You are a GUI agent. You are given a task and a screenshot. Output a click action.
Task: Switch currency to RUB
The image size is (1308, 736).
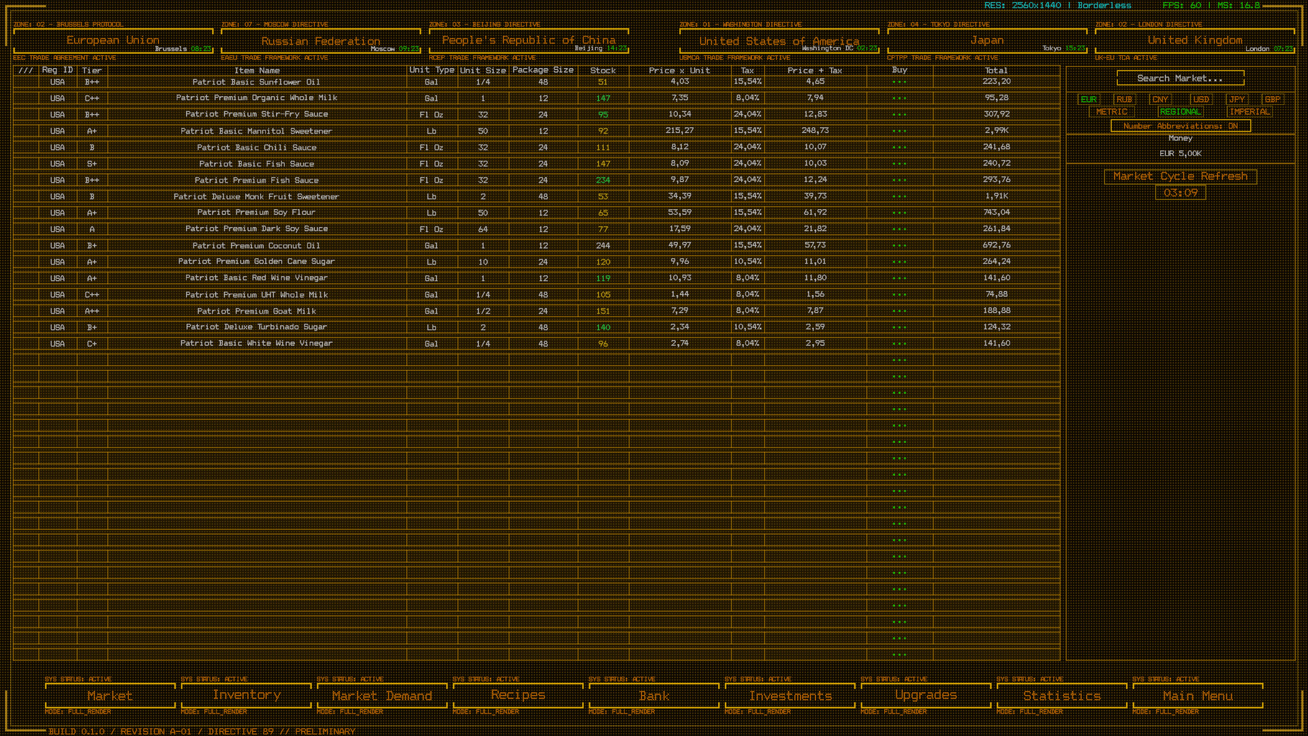tap(1124, 99)
